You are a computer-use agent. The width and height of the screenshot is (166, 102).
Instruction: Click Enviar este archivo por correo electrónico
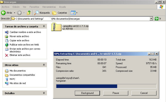pyautogui.click(x=25, y=50)
